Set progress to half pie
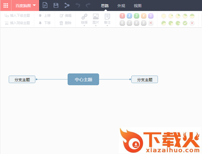The image size is (202, 154). pyautogui.click(x=192, y=16)
